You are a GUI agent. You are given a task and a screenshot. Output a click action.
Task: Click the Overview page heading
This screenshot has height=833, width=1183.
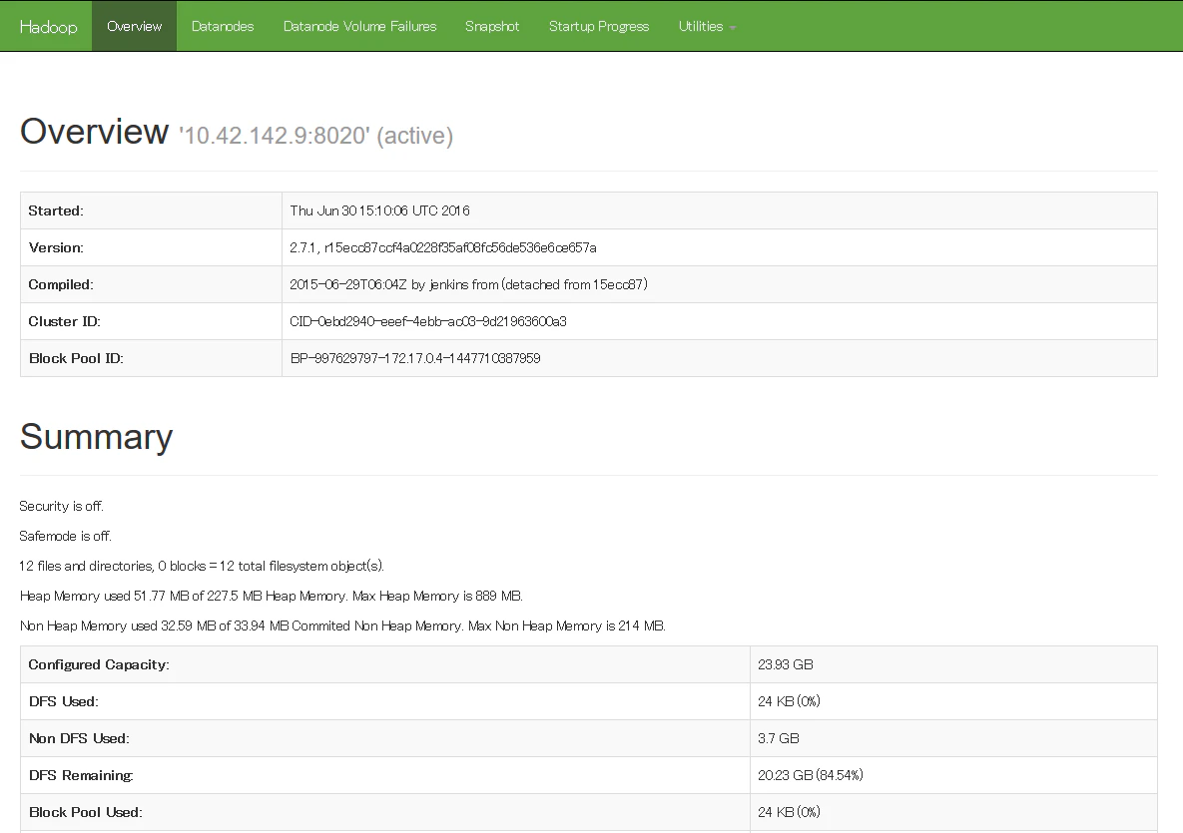point(94,131)
